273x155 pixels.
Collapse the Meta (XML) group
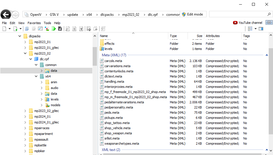267,55
